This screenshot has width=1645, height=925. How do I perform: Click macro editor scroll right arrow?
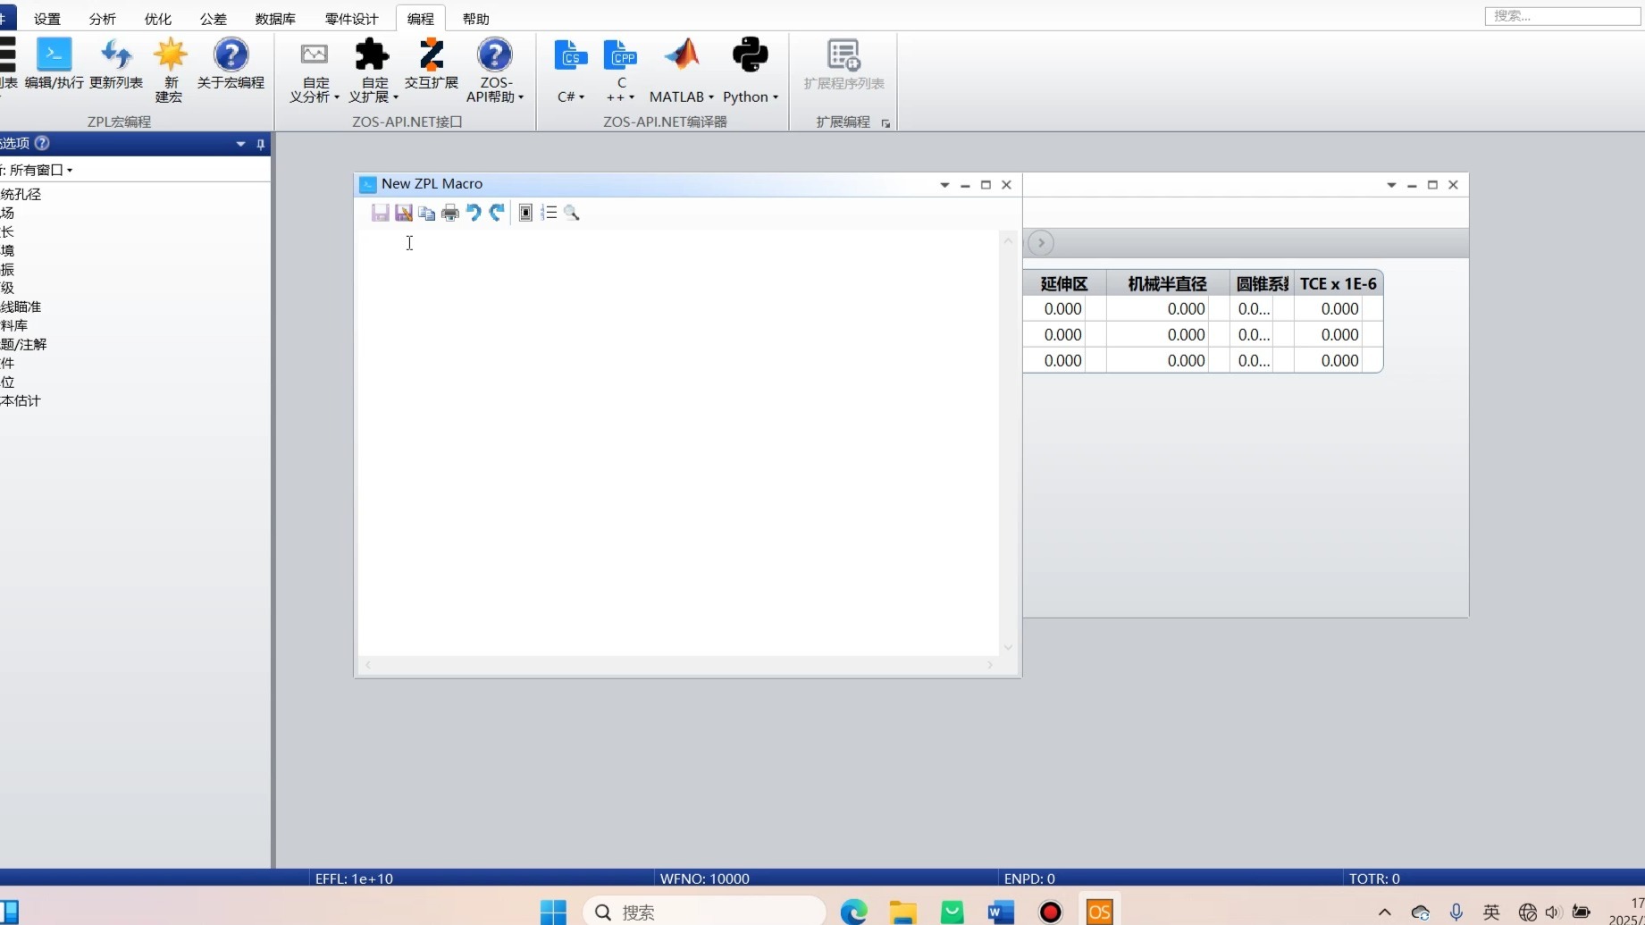click(990, 665)
